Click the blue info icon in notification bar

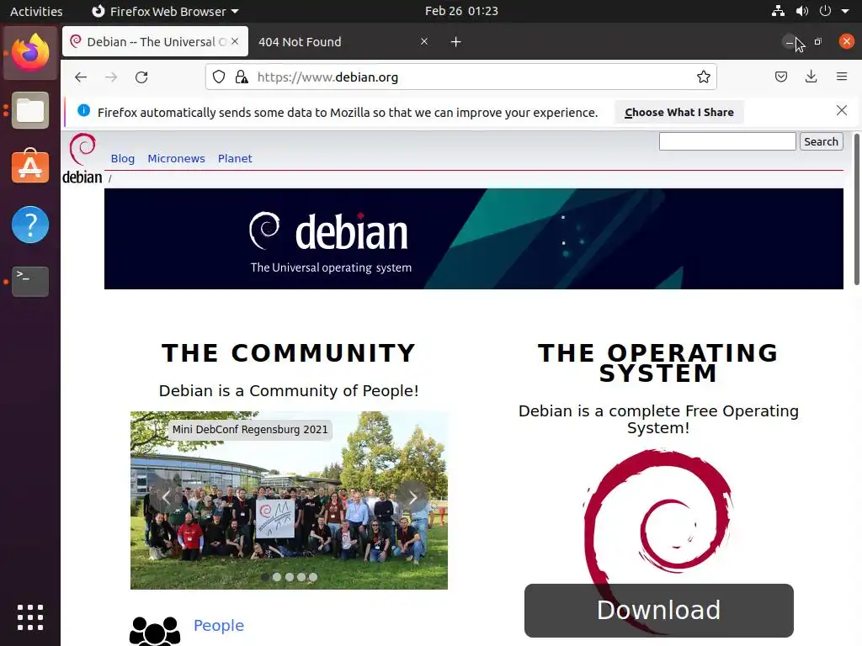[83, 110]
